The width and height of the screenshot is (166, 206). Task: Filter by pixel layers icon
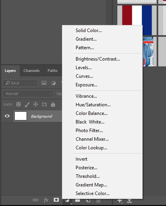(x=44, y=83)
